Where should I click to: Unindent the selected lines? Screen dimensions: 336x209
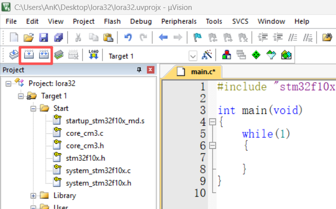pyautogui.click(x=278, y=37)
